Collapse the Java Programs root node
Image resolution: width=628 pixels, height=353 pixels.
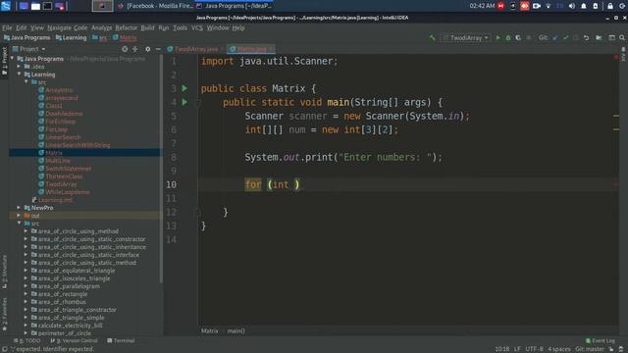pyautogui.click(x=12, y=59)
